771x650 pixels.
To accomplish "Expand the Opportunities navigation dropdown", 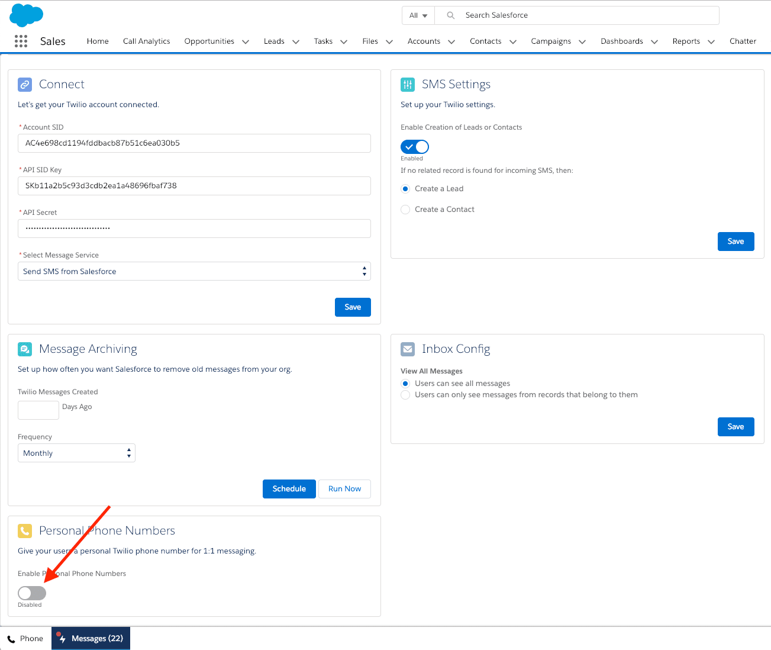I will (x=246, y=41).
